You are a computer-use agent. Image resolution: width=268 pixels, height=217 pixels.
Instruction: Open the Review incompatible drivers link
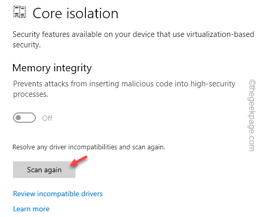click(58, 194)
